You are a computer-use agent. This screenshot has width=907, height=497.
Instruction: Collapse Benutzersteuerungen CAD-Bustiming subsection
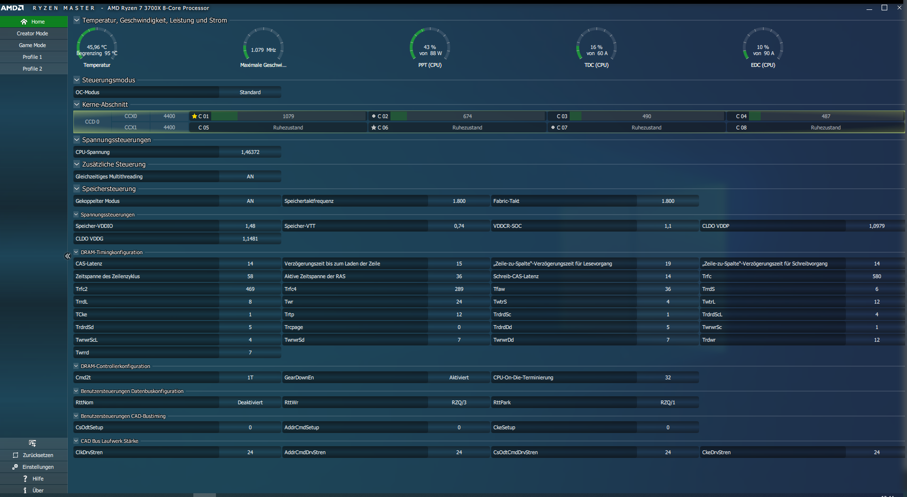(76, 416)
